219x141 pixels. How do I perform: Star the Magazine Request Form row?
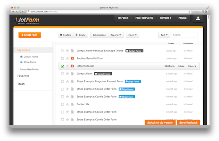(x=68, y=81)
